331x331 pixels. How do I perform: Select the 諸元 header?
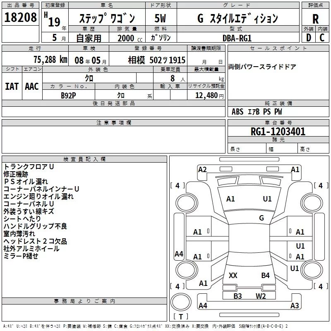point(278,139)
